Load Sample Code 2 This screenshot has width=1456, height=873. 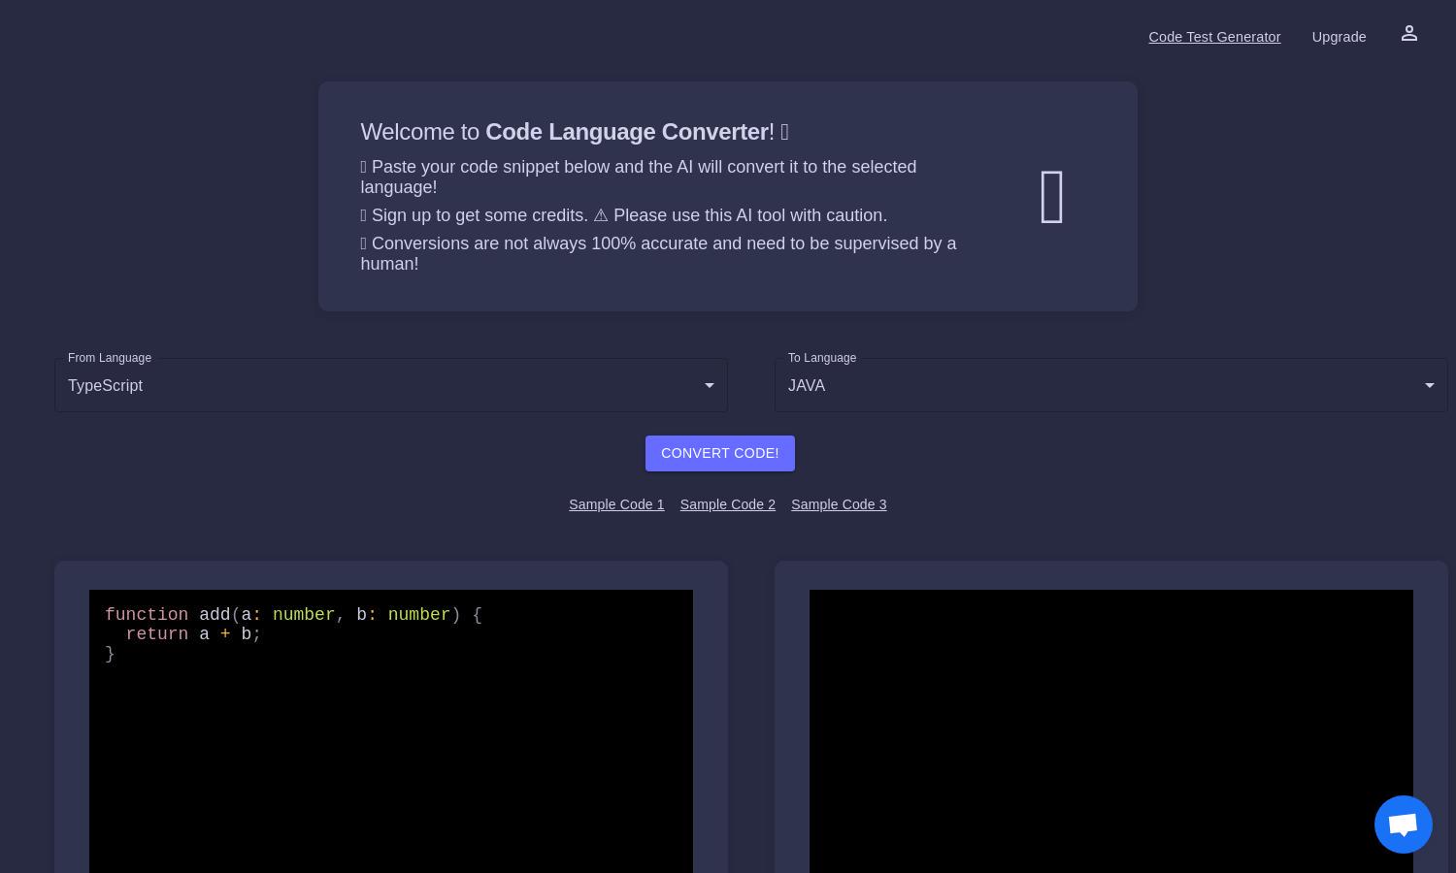coord(728,504)
